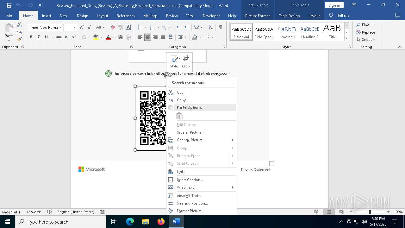Toggle Character Border icon

tap(128, 27)
